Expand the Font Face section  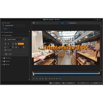(x=2, y=58)
